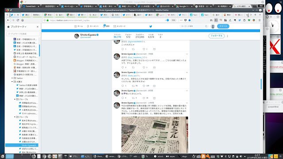Open the Firefox hamburger menu
The height and width of the screenshot is (159, 283).
260,20
